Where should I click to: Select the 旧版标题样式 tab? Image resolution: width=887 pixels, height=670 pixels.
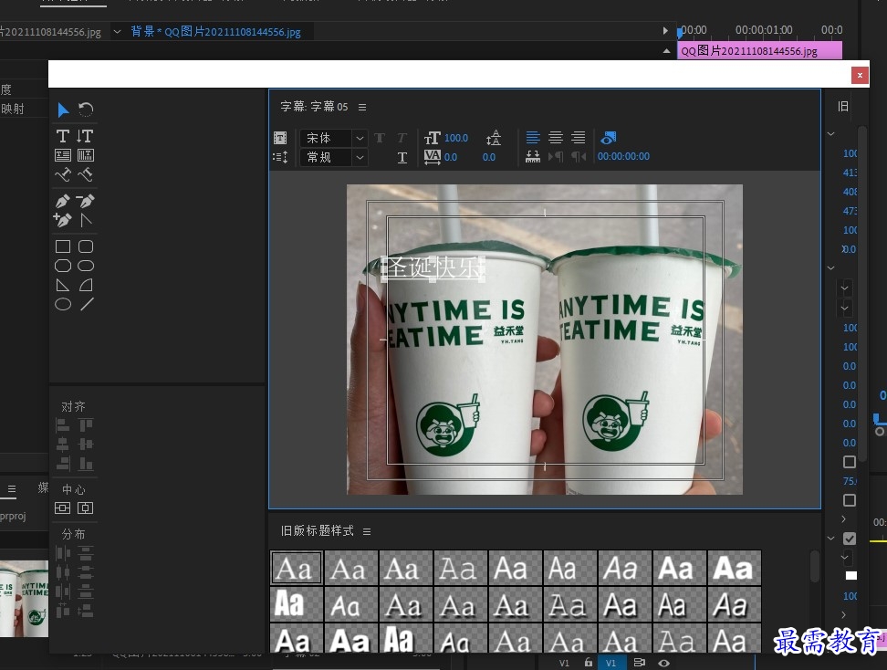click(x=318, y=530)
